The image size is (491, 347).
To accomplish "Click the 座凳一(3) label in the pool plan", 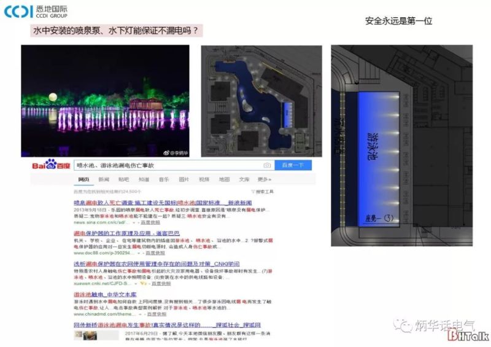I will tap(379, 218).
